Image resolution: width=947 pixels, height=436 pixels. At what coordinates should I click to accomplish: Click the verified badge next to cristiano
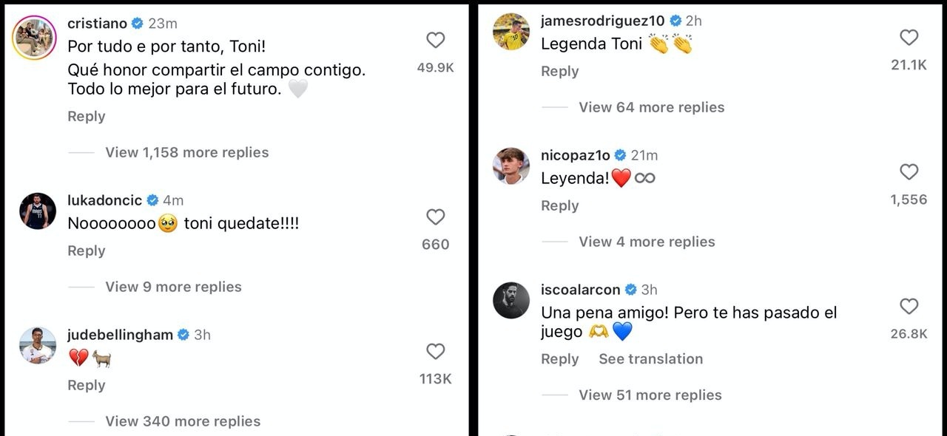tap(135, 23)
